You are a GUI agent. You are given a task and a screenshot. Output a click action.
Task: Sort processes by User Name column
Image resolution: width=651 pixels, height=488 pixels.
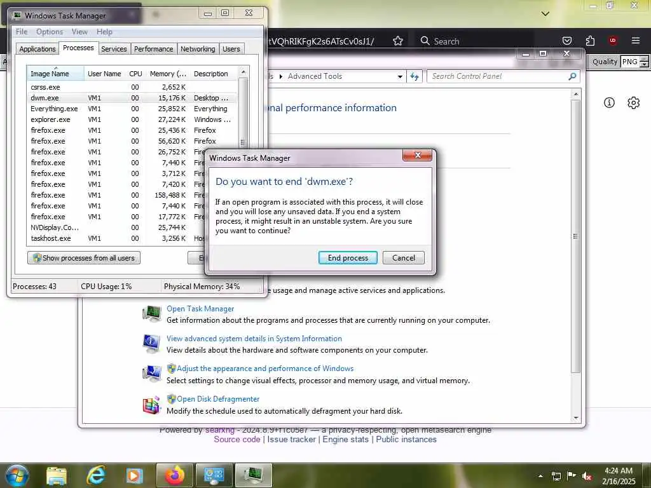[x=104, y=74]
